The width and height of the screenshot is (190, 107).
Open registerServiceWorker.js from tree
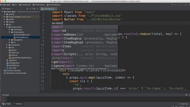pyautogui.click(x=20, y=58)
